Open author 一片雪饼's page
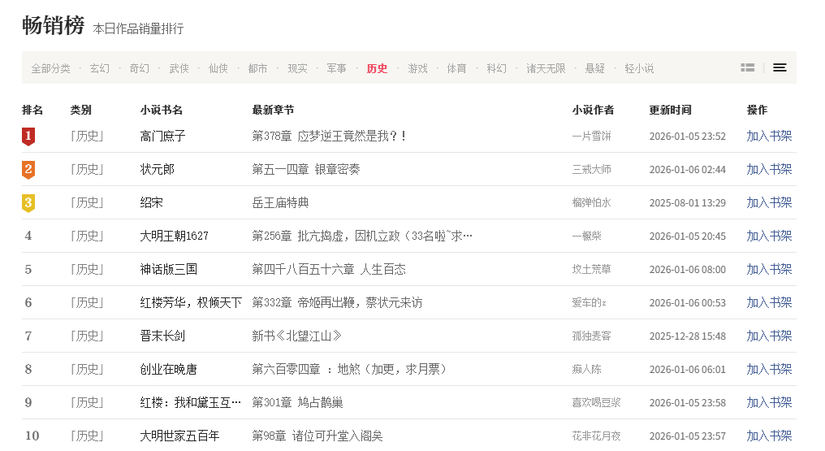 click(591, 136)
